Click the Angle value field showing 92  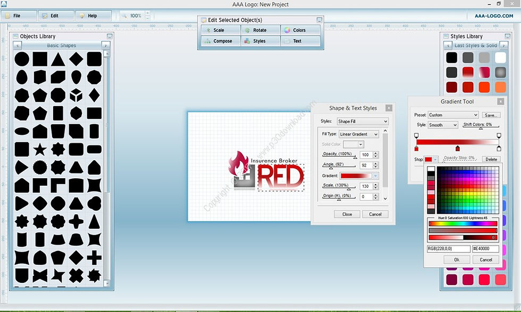(366, 165)
